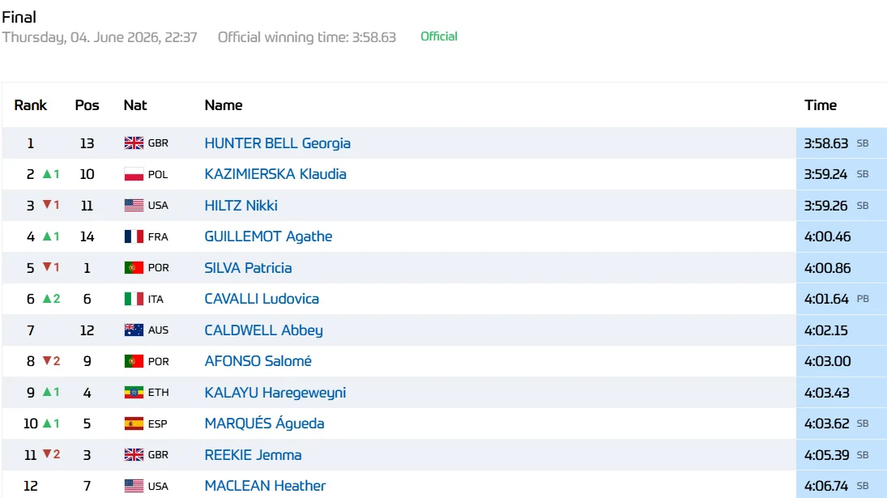Open MACLEAN Heather profile link
The width and height of the screenshot is (887, 498).
(265, 486)
